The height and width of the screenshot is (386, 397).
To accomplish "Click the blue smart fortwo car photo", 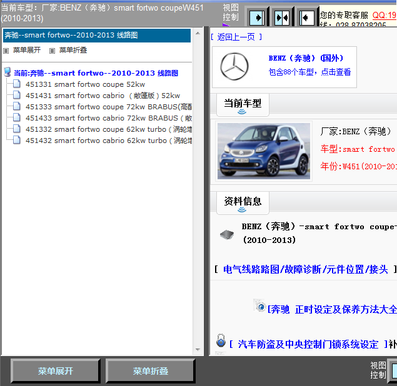I will click(x=264, y=151).
